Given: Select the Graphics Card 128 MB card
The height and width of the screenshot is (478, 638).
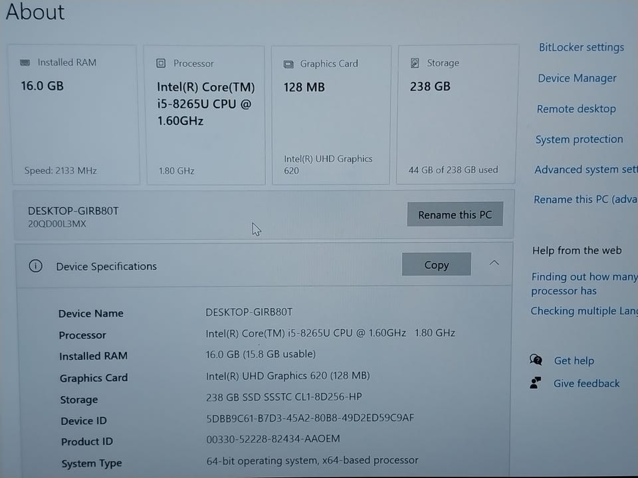Looking at the screenshot, I should 331,115.
